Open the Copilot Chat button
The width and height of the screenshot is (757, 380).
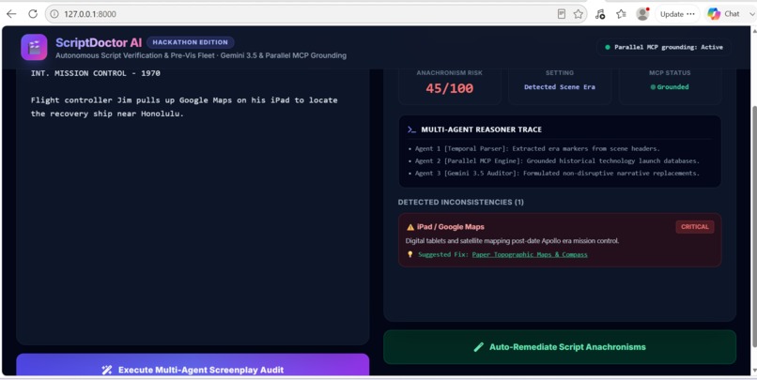[724, 14]
